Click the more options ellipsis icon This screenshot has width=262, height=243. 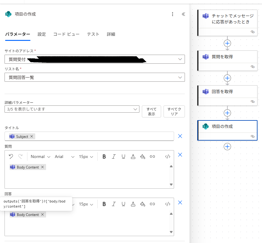coord(173,14)
